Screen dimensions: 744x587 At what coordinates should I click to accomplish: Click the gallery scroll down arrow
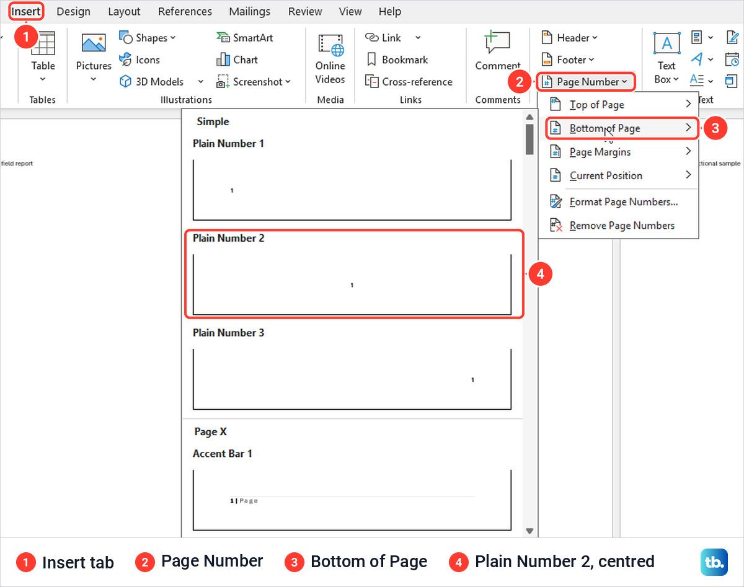click(x=529, y=531)
